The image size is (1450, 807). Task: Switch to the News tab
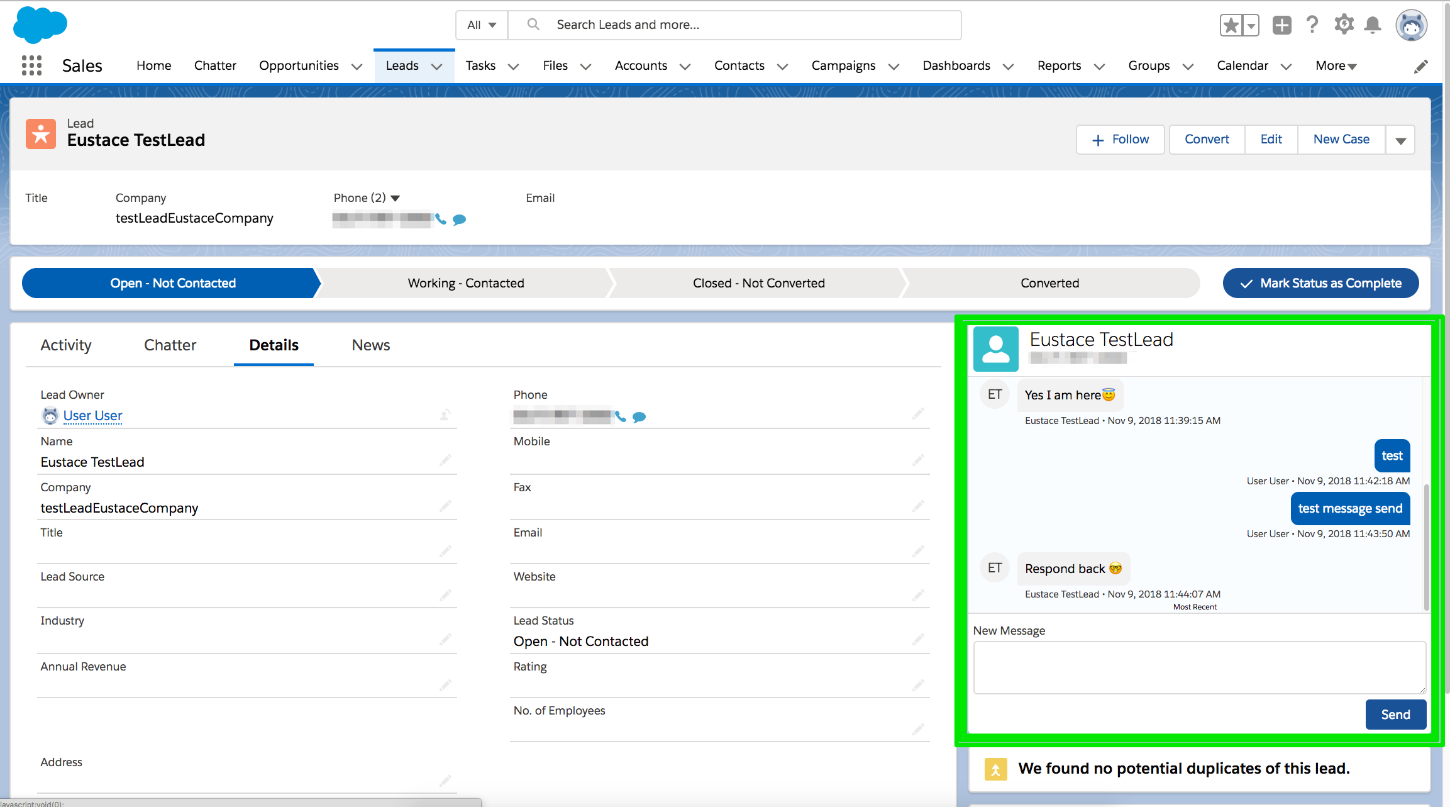tap(370, 345)
